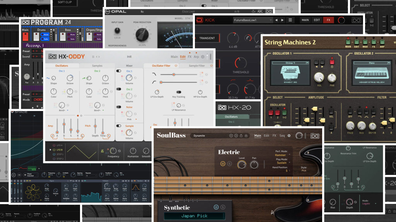Toggle Osc 1 switch in HX-ODDY Mixer
This screenshot has width=396, height=222.
[x=119, y=71]
